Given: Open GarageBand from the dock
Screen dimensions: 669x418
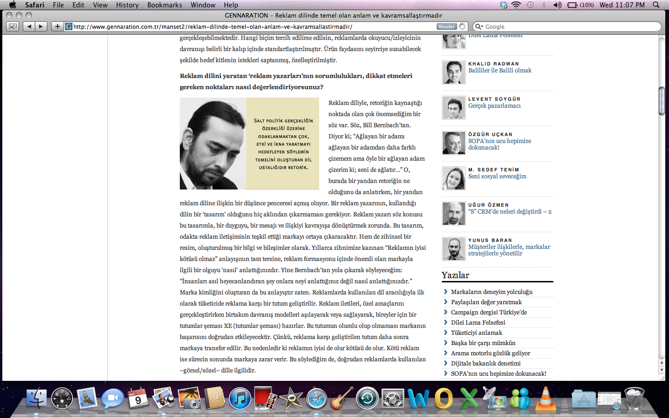Looking at the screenshot, I should click(342, 398).
